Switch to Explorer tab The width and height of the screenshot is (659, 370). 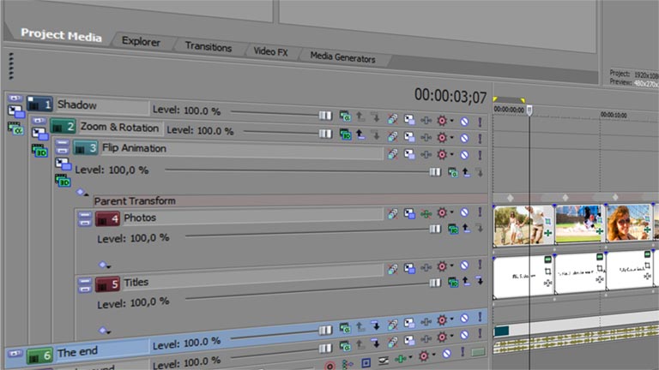(141, 41)
